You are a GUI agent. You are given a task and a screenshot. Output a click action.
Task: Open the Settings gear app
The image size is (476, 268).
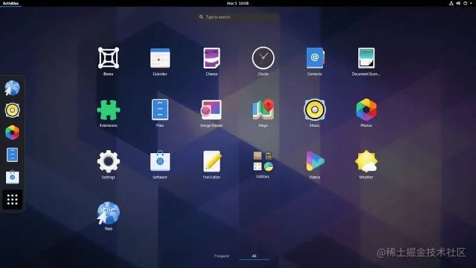pyautogui.click(x=108, y=161)
